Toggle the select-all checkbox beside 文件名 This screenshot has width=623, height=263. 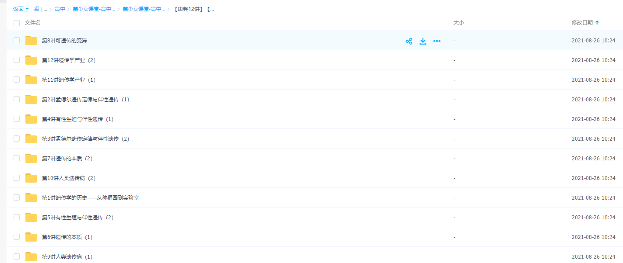17,23
